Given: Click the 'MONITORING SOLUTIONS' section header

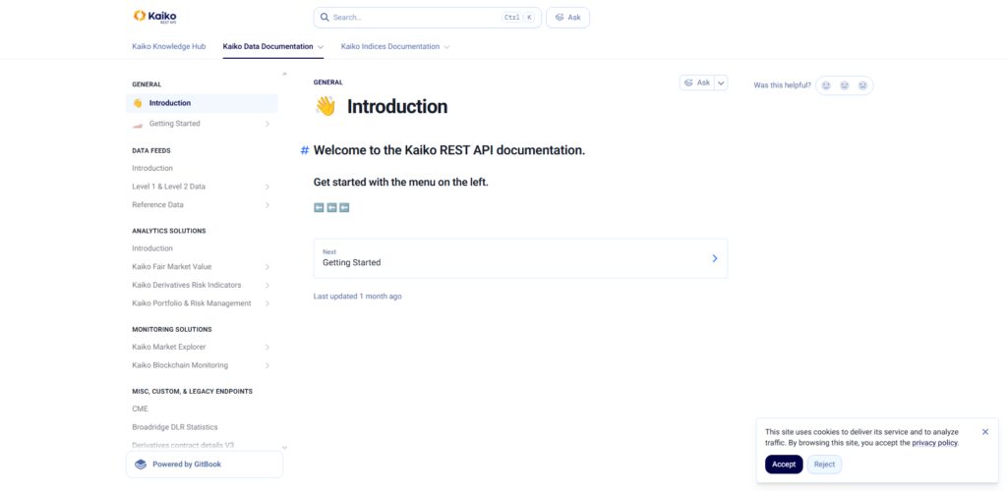Looking at the screenshot, I should coord(172,330).
